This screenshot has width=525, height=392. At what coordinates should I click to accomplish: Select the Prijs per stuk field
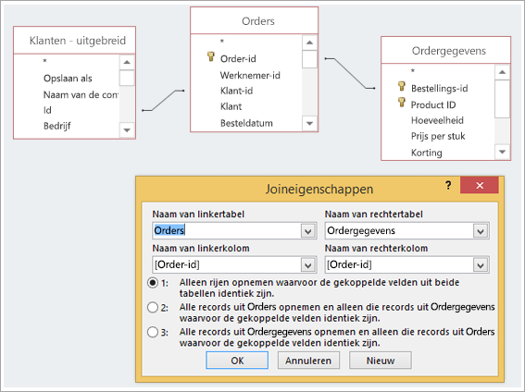click(438, 136)
